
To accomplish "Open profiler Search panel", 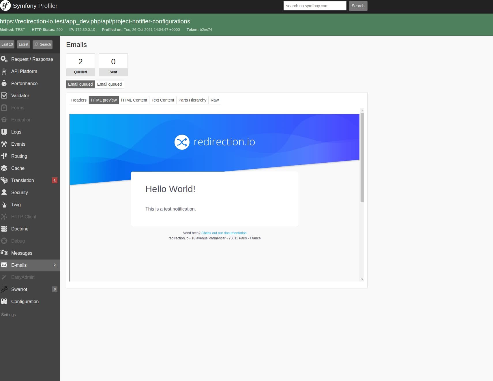I will 43,44.
